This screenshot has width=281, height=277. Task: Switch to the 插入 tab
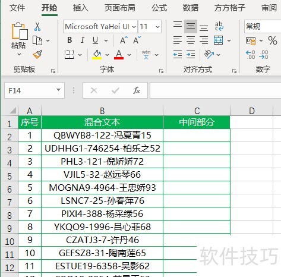point(80,8)
